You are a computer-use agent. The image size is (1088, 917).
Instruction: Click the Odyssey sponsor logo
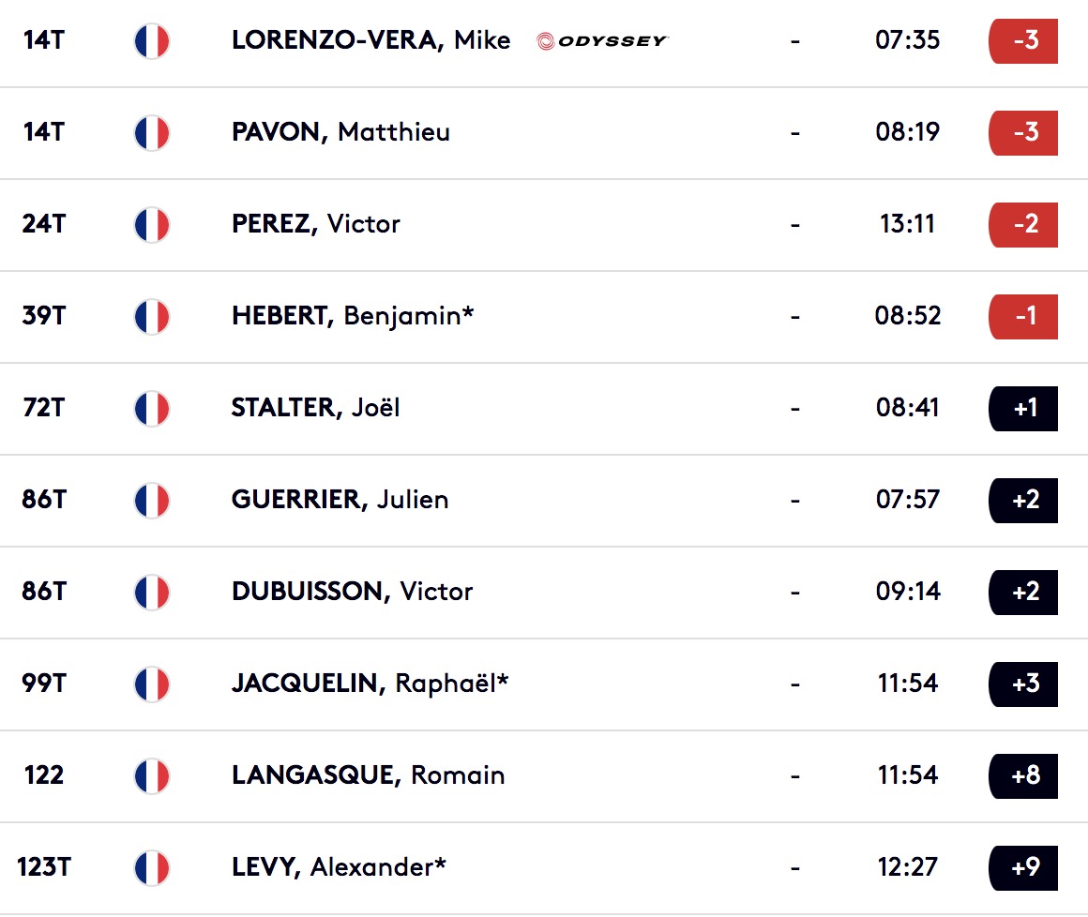point(602,41)
